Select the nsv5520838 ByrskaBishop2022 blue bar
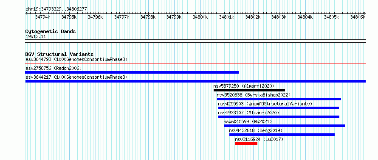Image resolution: width=378 pixels, height=160 pixels. (279, 99)
